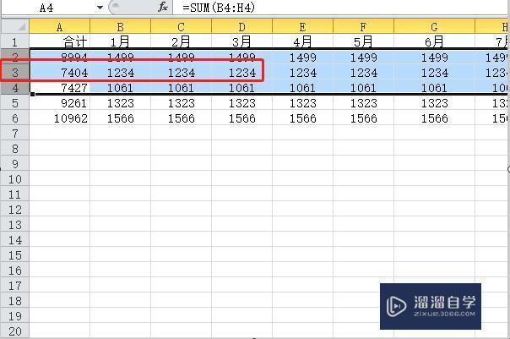
Task: Select column B header
Action: point(121,26)
